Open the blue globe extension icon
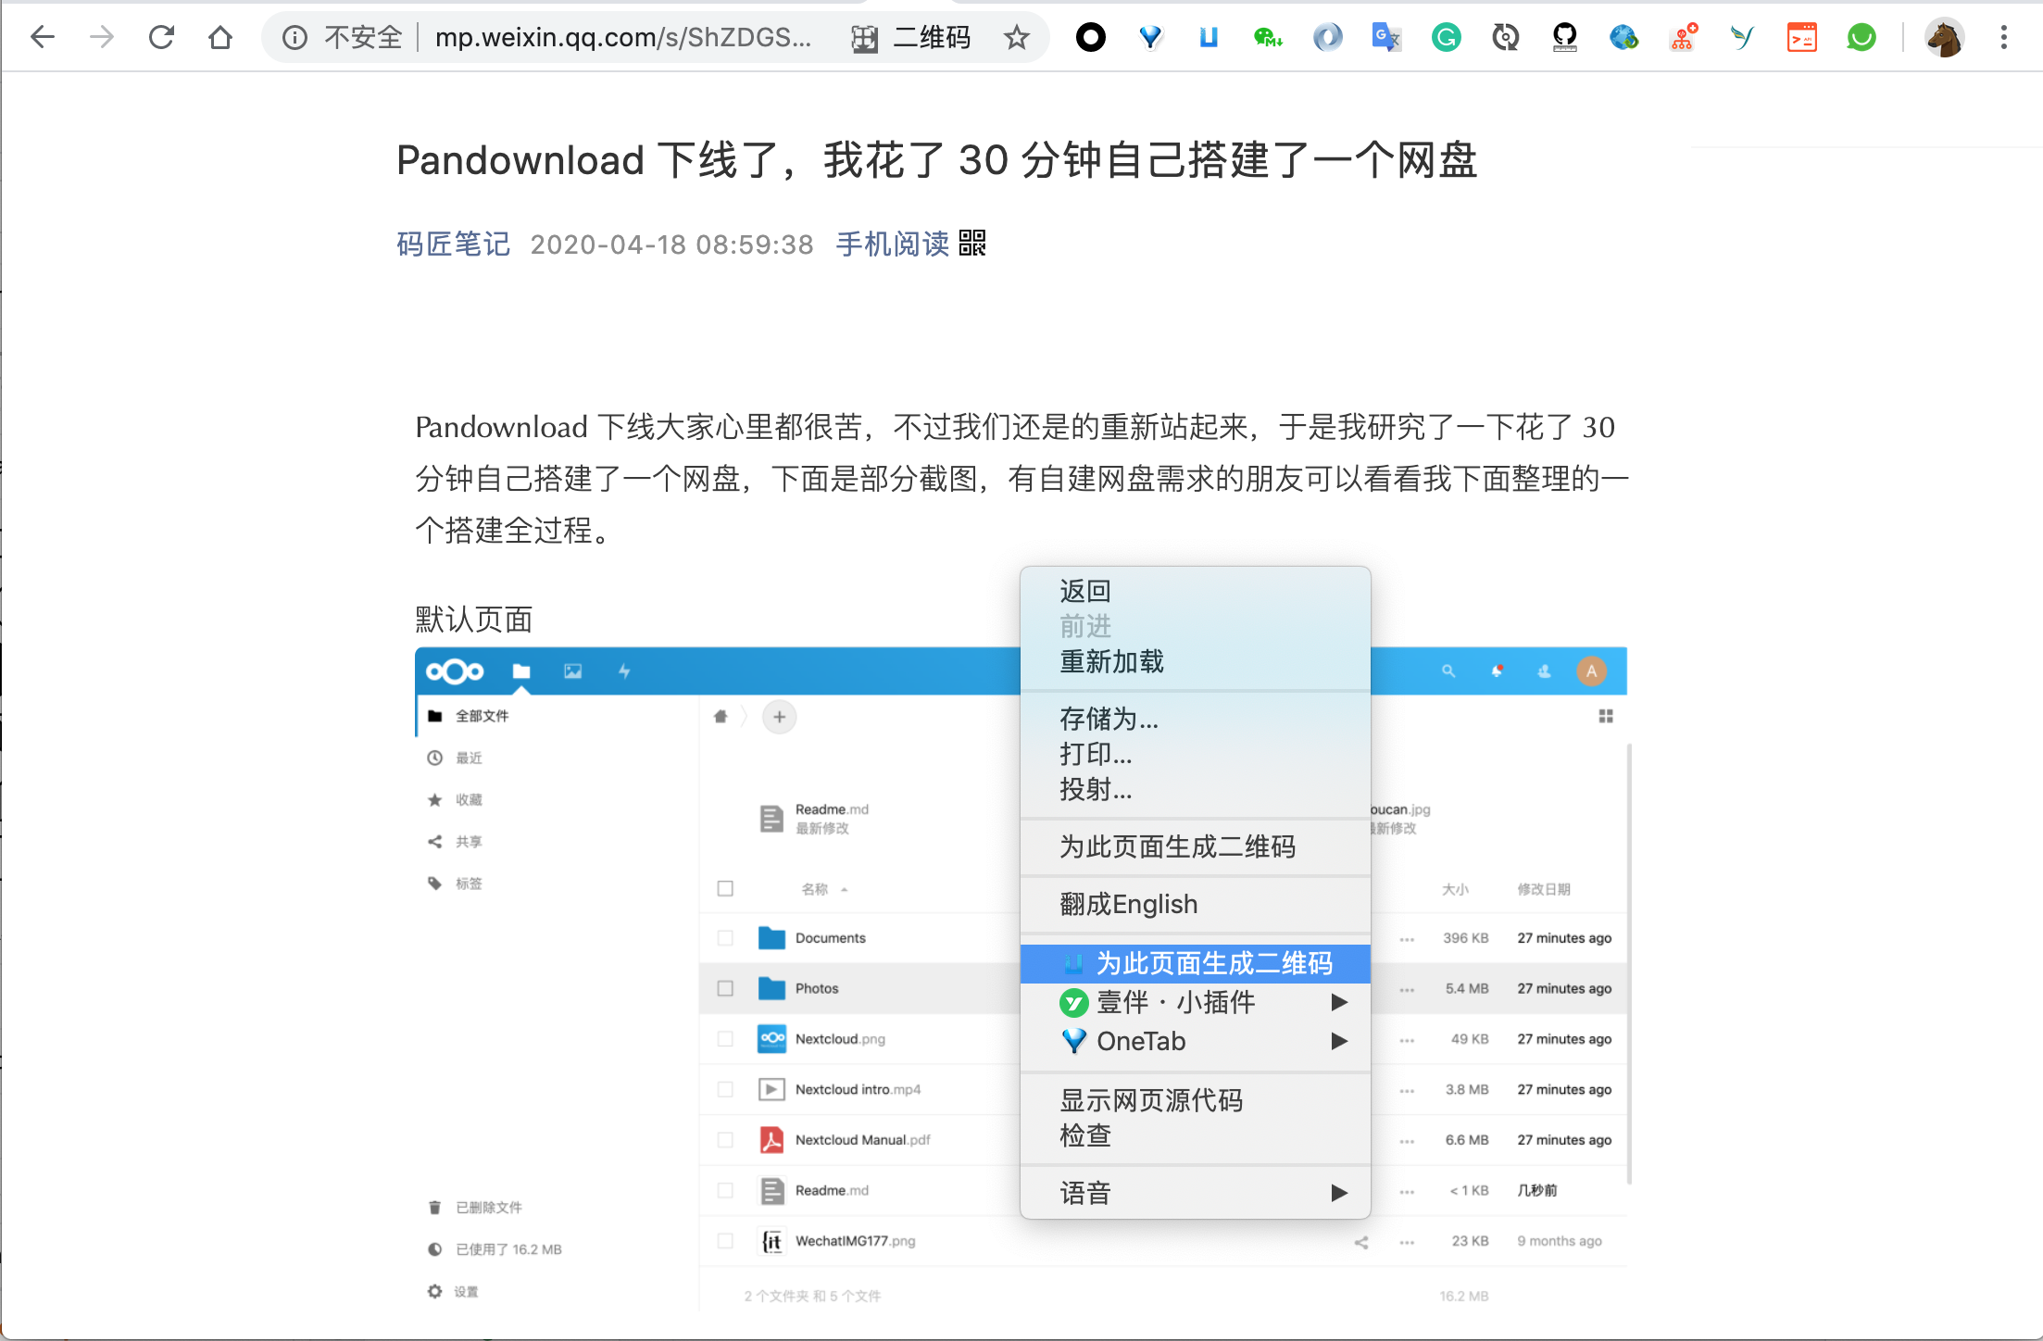The image size is (2043, 1341). pos(1623,37)
